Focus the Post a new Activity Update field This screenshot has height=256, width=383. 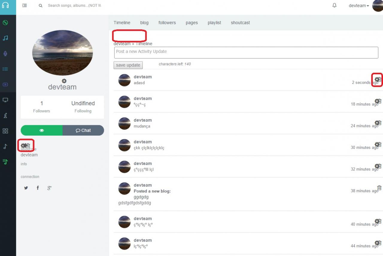(x=246, y=53)
